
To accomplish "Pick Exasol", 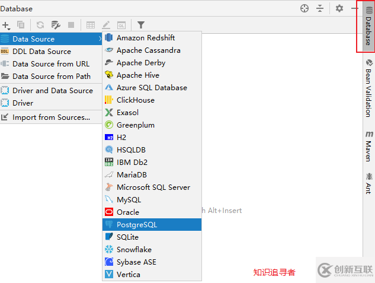I will point(152,113).
